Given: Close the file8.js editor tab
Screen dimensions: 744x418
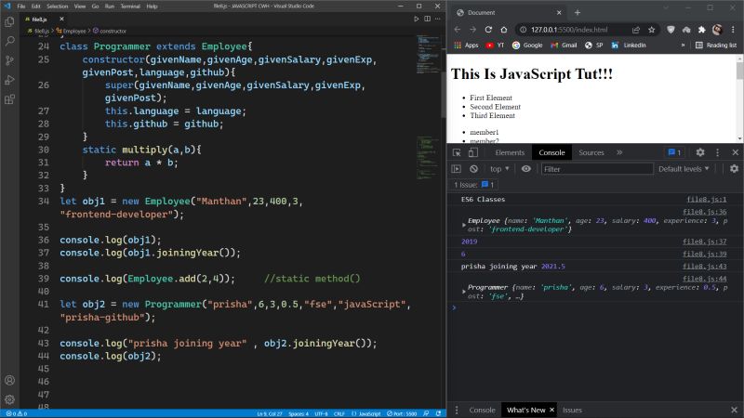Looking at the screenshot, I should pyautogui.click(x=61, y=19).
